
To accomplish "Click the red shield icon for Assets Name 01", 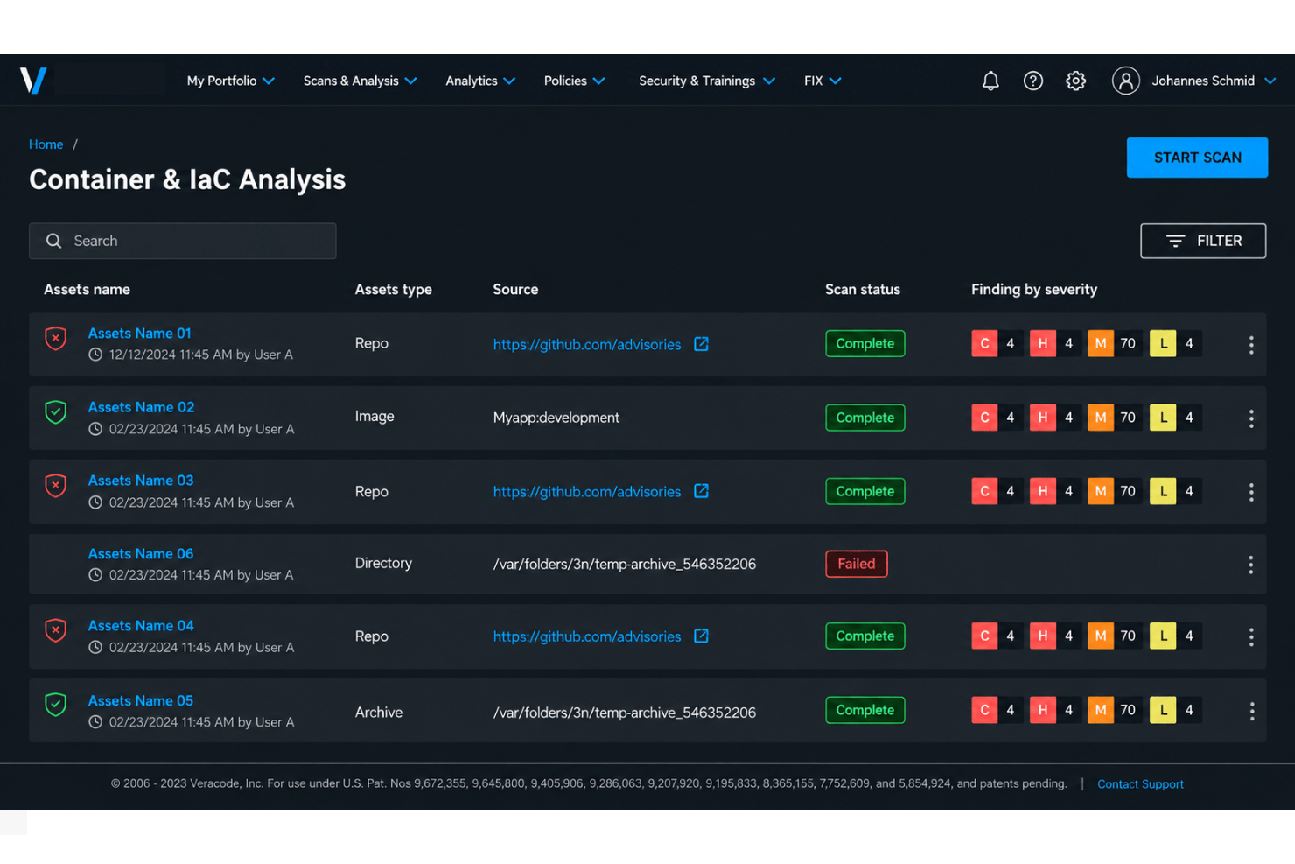I will pos(56,338).
